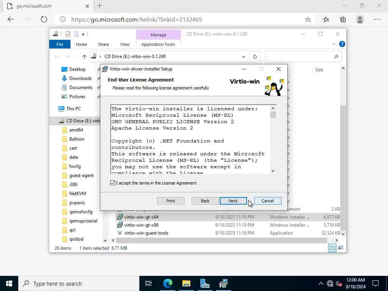Select This PC in the navigation pane
This screenshot has height=291, width=388.
pyautogui.click(x=70, y=109)
